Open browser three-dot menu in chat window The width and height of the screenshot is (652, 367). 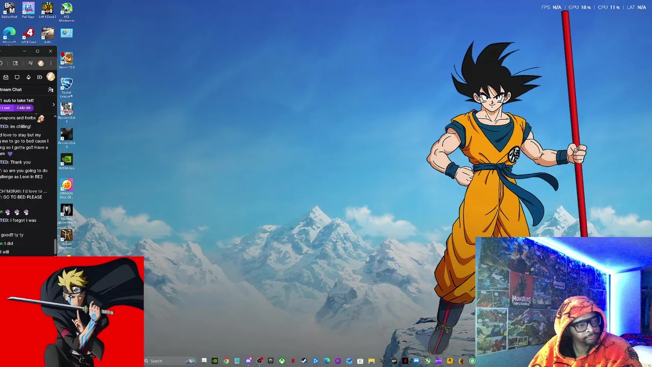tap(51, 63)
